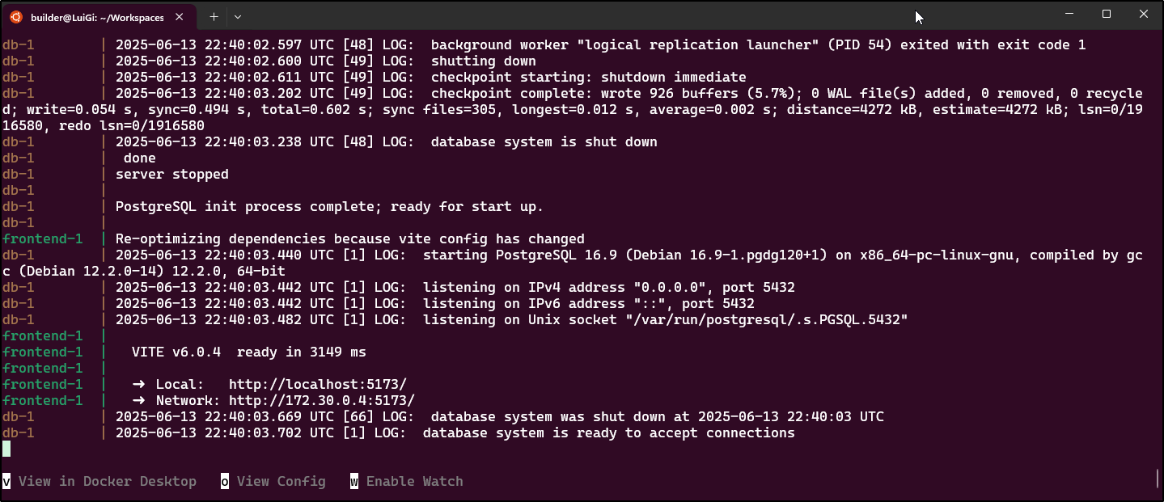Maximize the terminal window
This screenshot has height=502, width=1164.
coord(1107,14)
